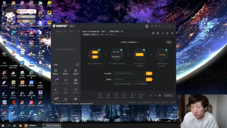Switch to OBS 23.0.2 taskbar window
227x128 pixels.
tap(52, 126)
